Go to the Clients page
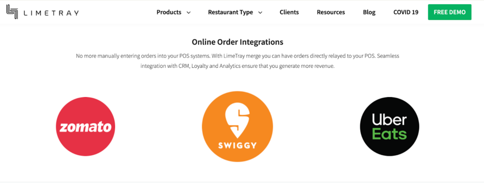The width and height of the screenshot is (484, 183). tap(289, 12)
